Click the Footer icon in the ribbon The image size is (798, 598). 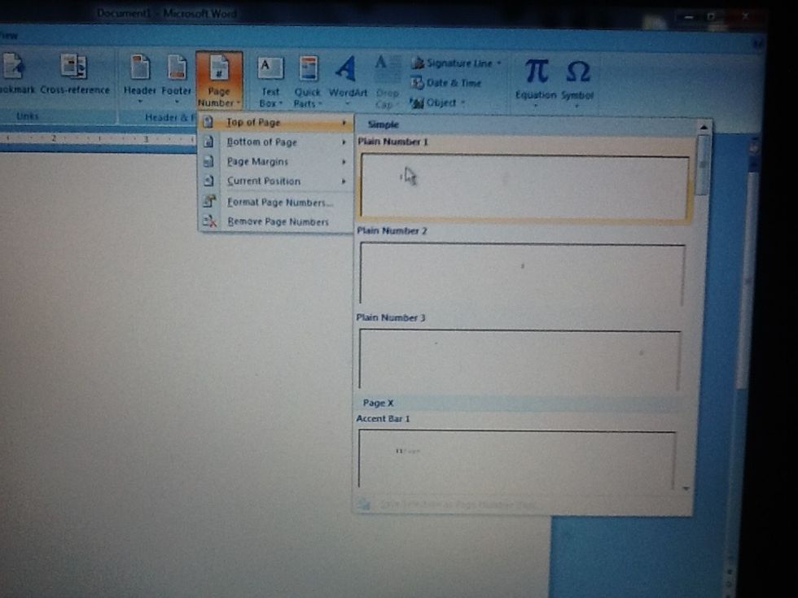coord(176,69)
